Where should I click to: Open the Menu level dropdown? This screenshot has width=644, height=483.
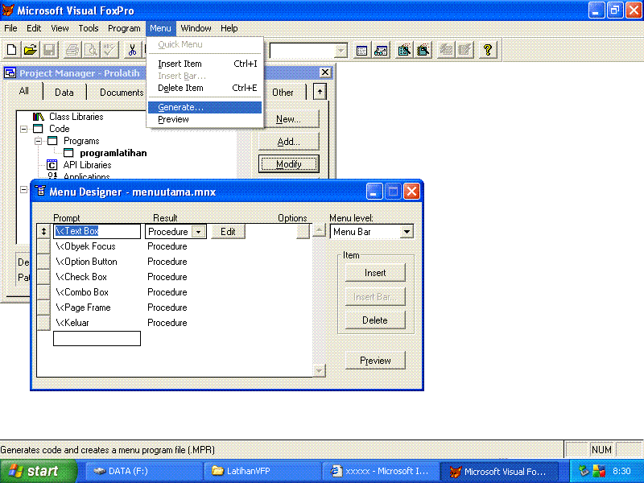tap(407, 232)
